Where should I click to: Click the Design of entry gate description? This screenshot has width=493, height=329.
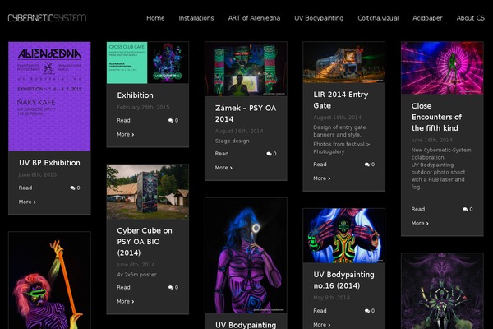tap(339, 131)
